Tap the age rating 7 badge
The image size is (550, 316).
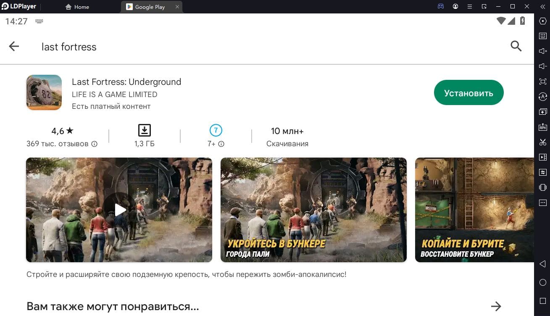pos(216,130)
